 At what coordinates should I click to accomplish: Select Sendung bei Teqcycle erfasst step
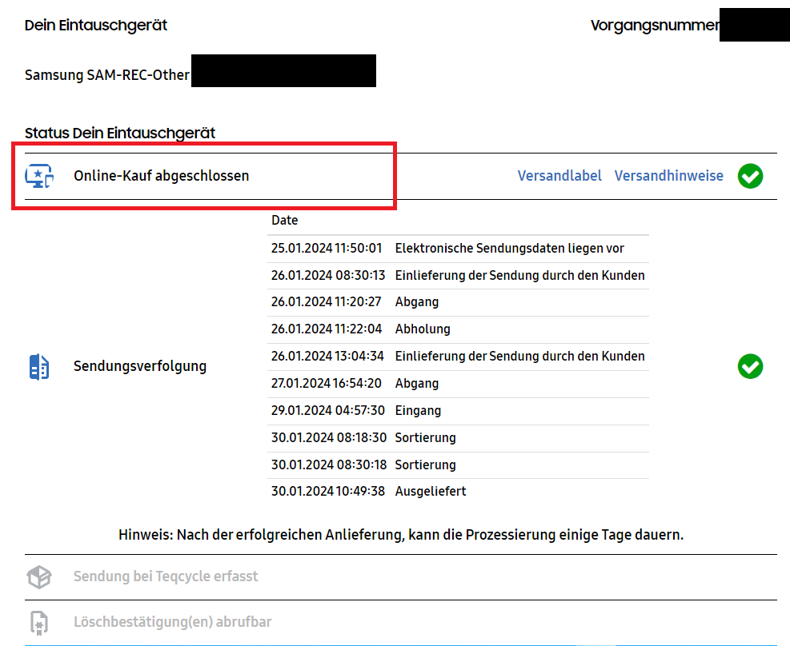click(166, 576)
